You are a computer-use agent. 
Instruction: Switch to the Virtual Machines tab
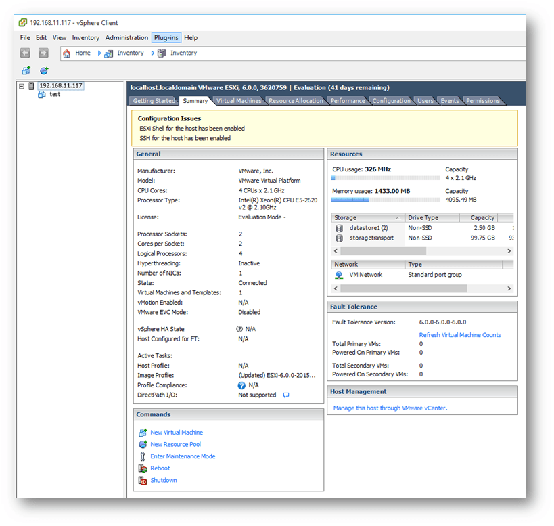click(x=239, y=101)
